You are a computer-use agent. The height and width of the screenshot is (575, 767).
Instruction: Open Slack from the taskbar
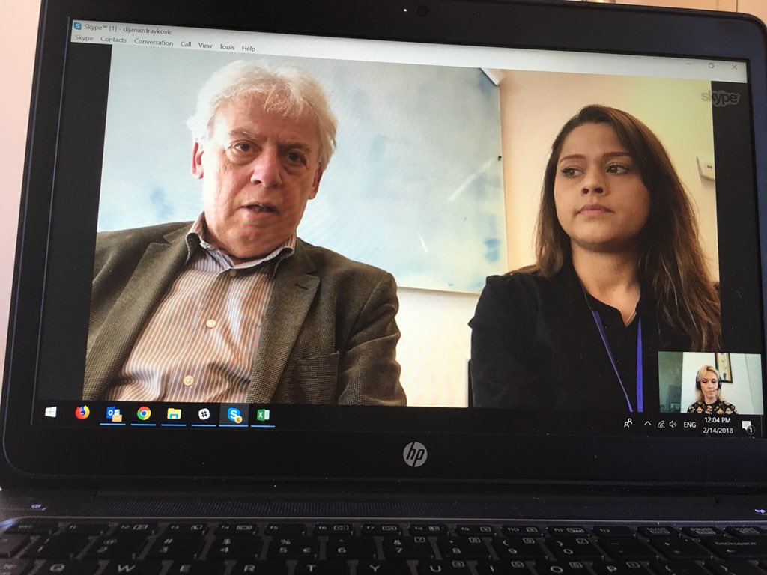click(x=204, y=415)
